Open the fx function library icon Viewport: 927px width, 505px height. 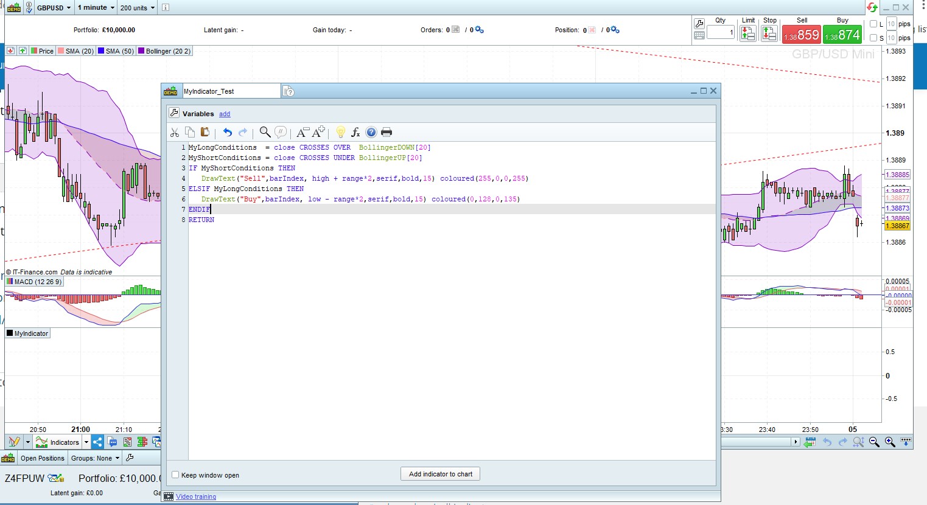355,132
